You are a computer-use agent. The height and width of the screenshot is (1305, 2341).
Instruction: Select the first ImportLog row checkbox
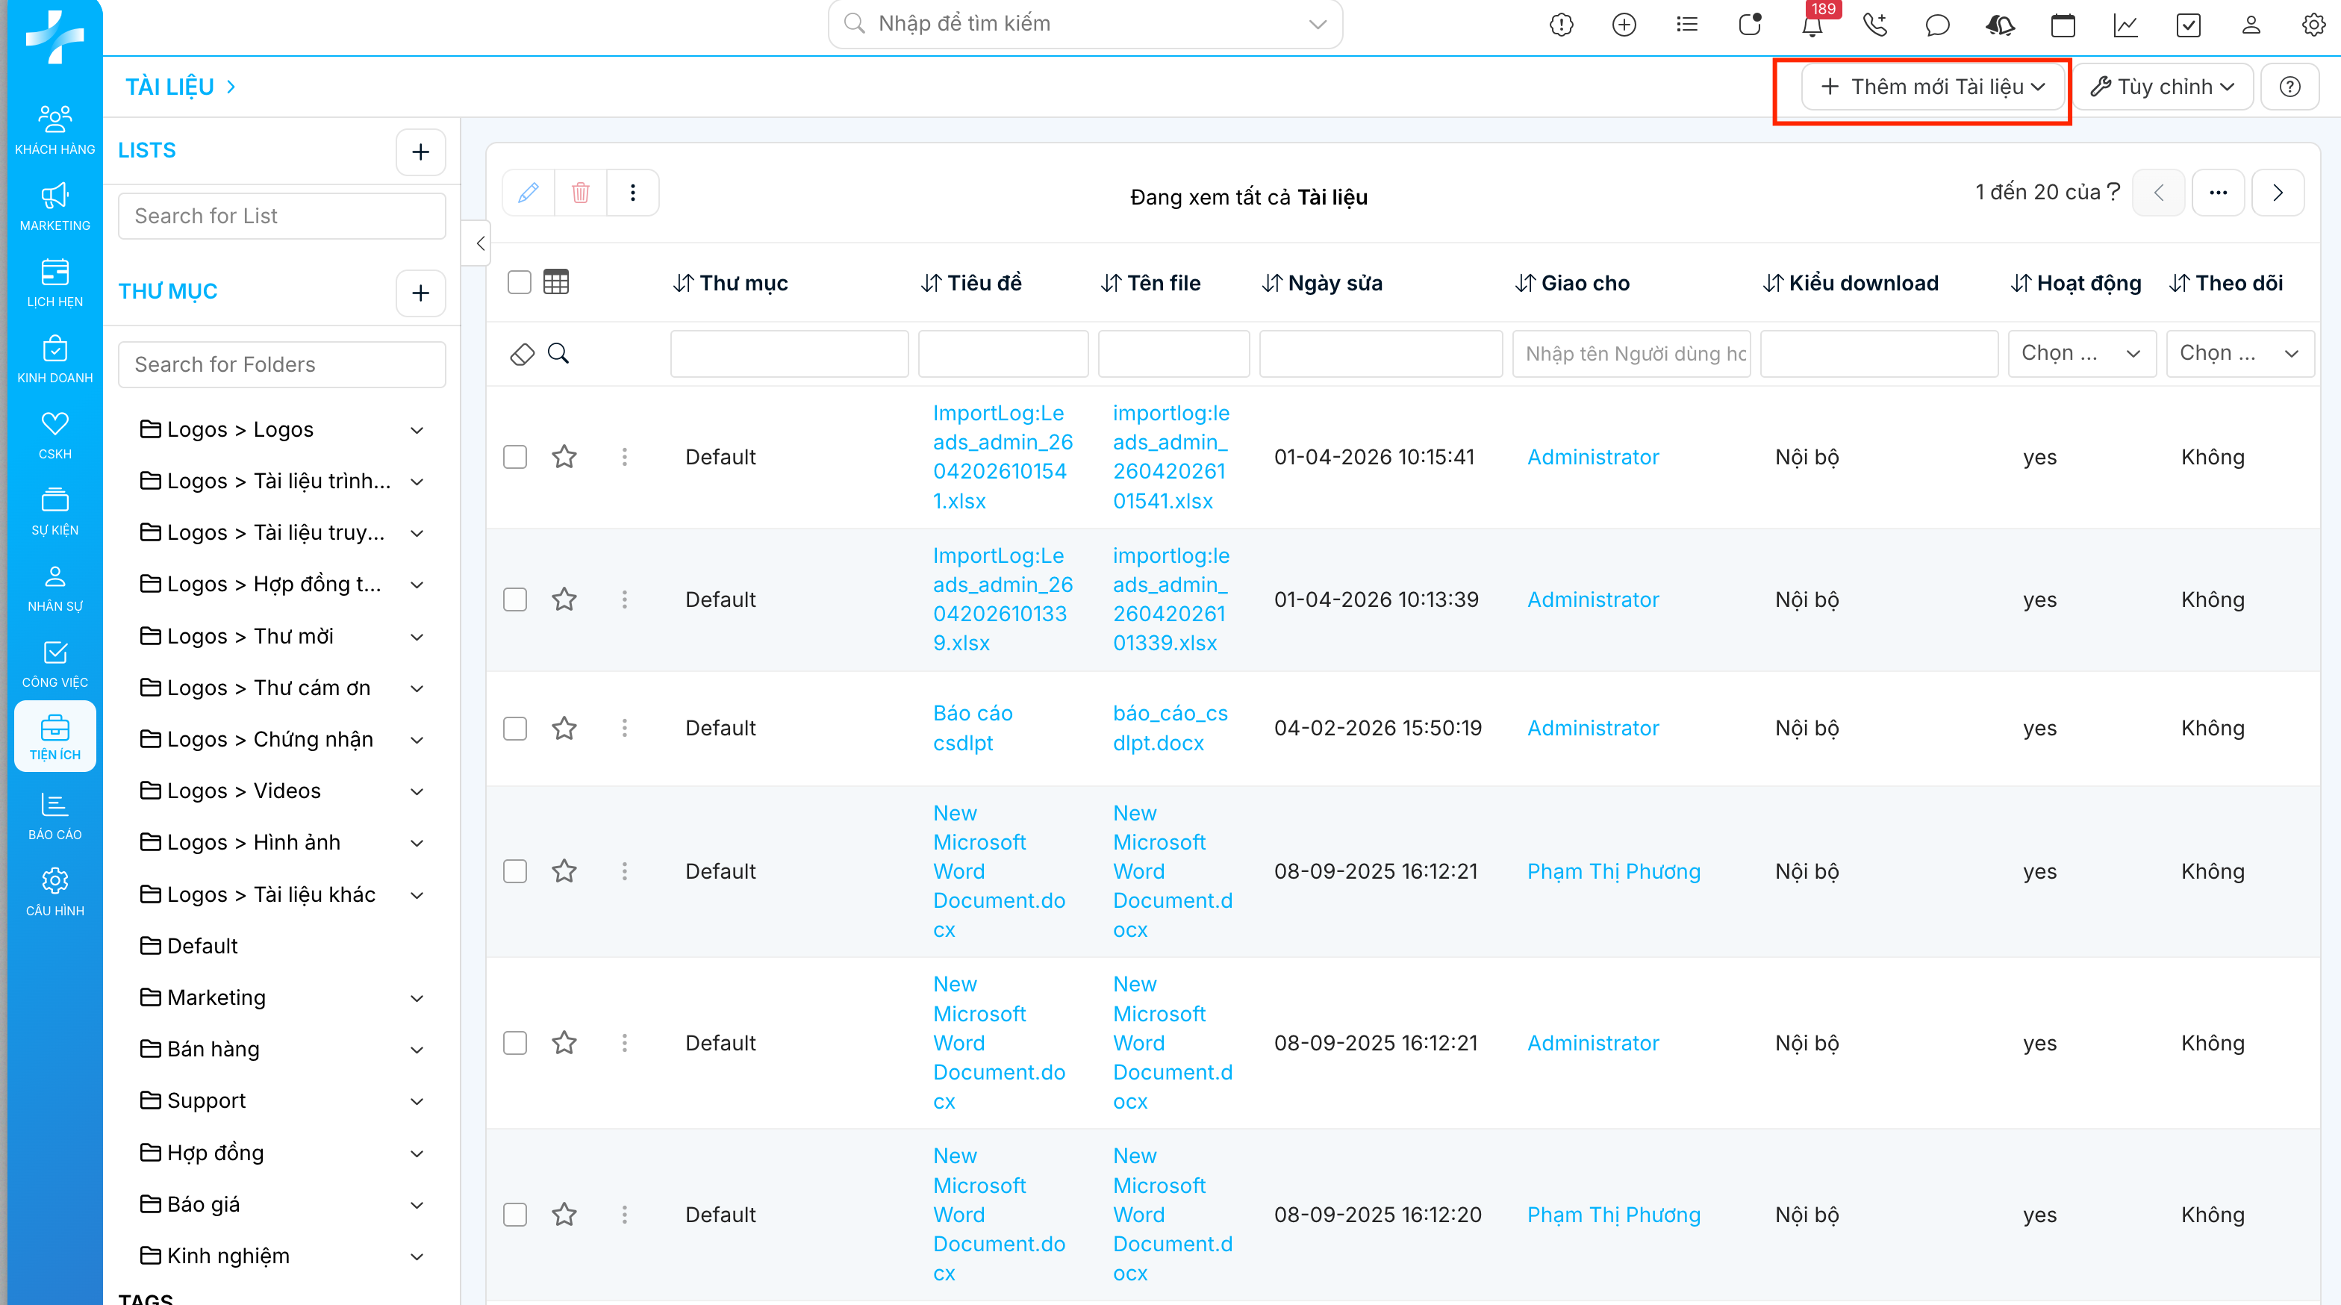pyautogui.click(x=515, y=456)
